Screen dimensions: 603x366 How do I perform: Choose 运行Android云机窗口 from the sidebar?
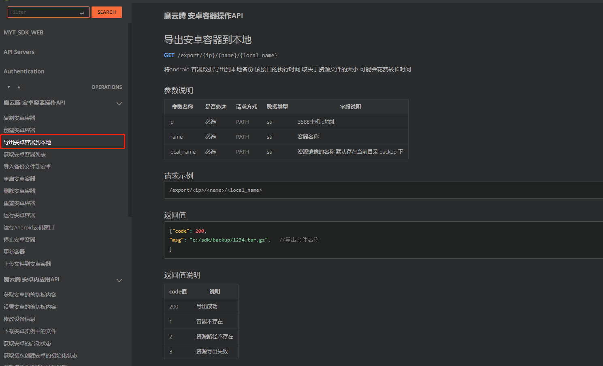(29, 227)
